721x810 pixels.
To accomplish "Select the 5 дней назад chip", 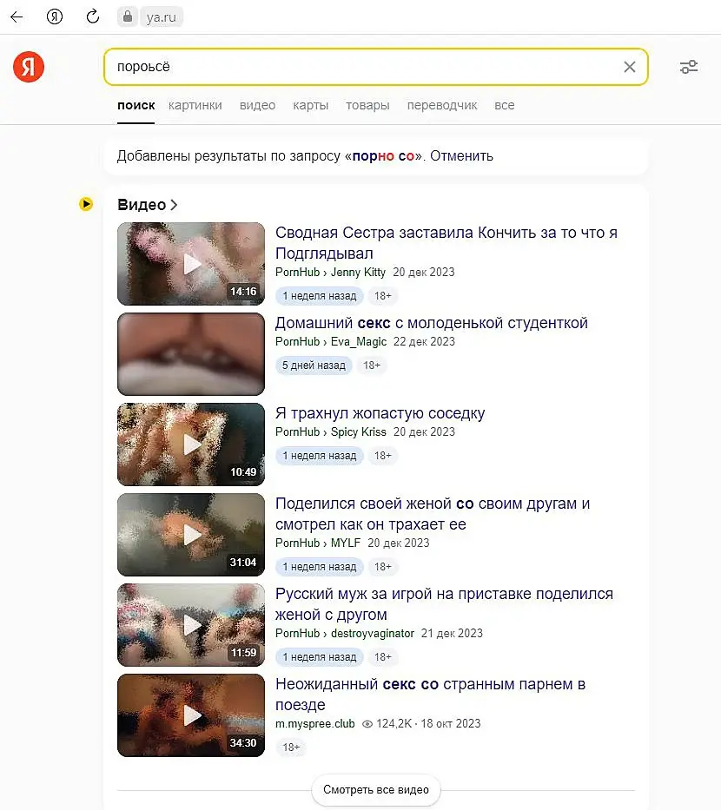I will pos(314,365).
